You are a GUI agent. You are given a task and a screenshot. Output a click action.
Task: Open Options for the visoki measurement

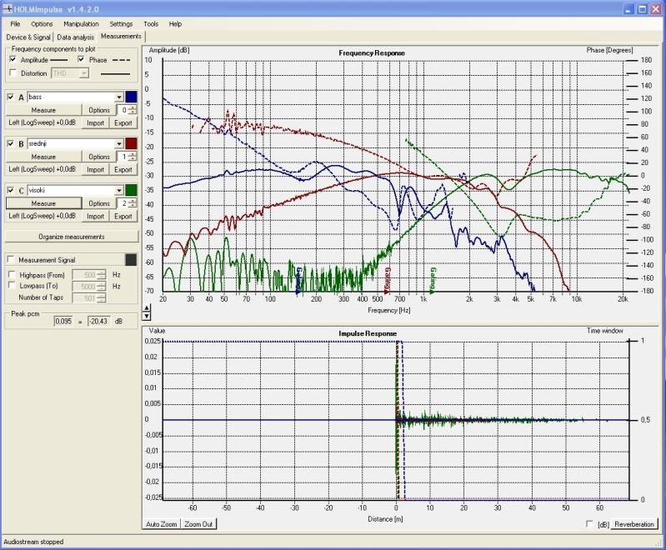tap(99, 203)
